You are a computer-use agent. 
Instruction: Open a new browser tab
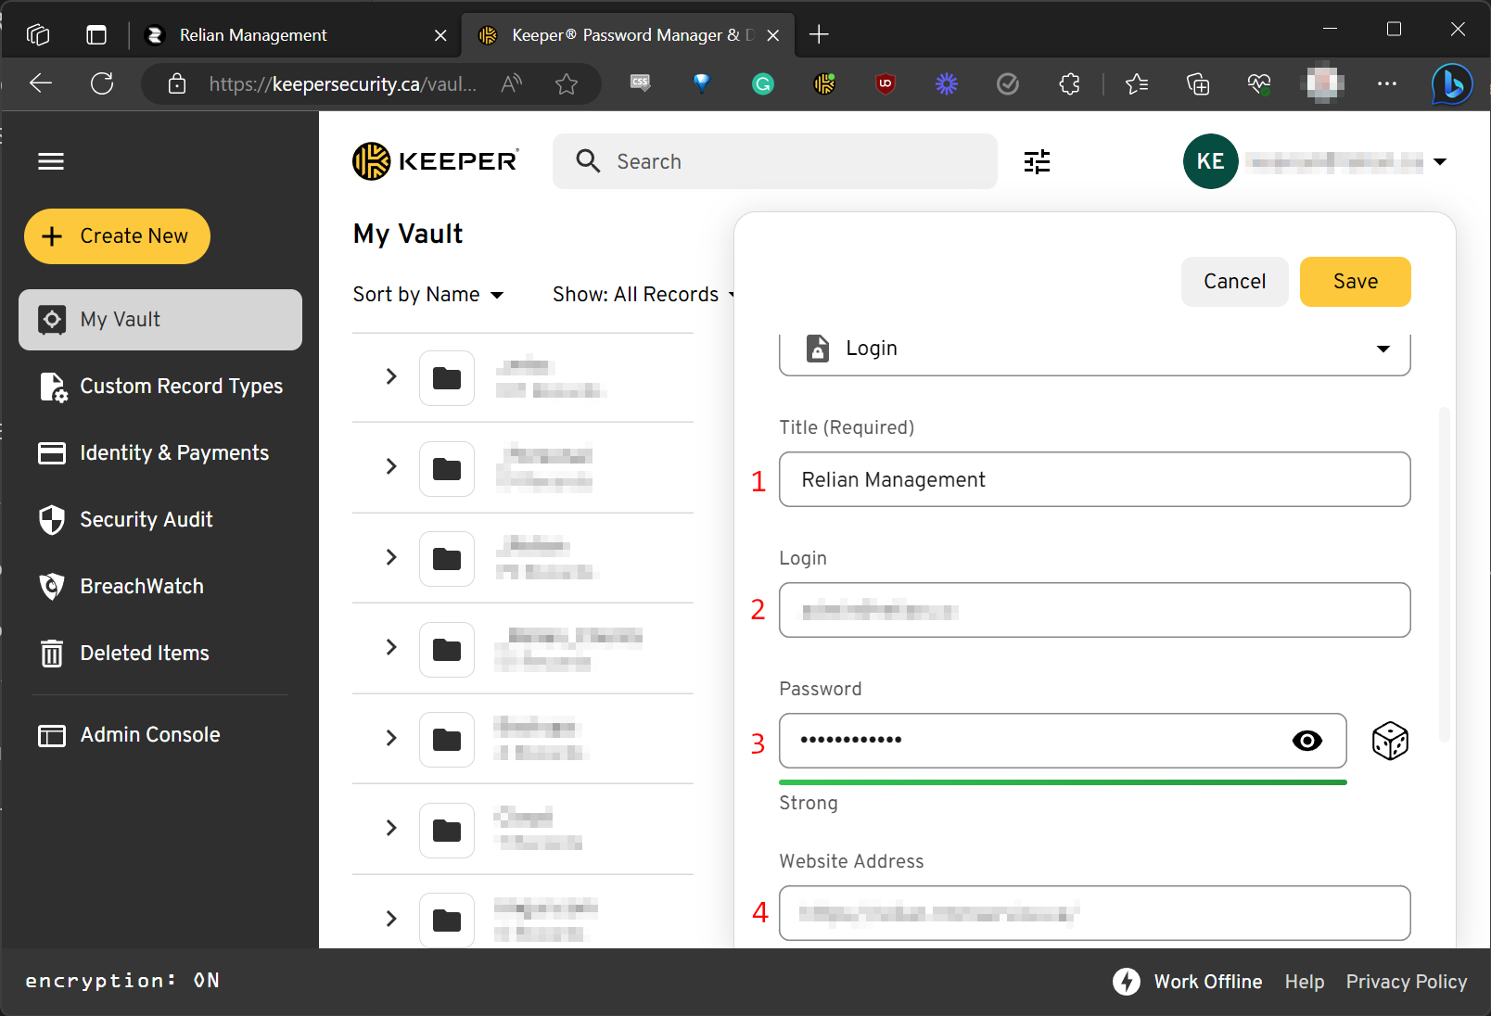click(x=819, y=35)
